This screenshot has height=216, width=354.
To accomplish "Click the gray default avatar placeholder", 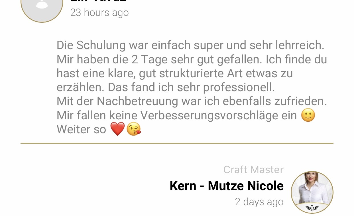I will tap(42, 9).
